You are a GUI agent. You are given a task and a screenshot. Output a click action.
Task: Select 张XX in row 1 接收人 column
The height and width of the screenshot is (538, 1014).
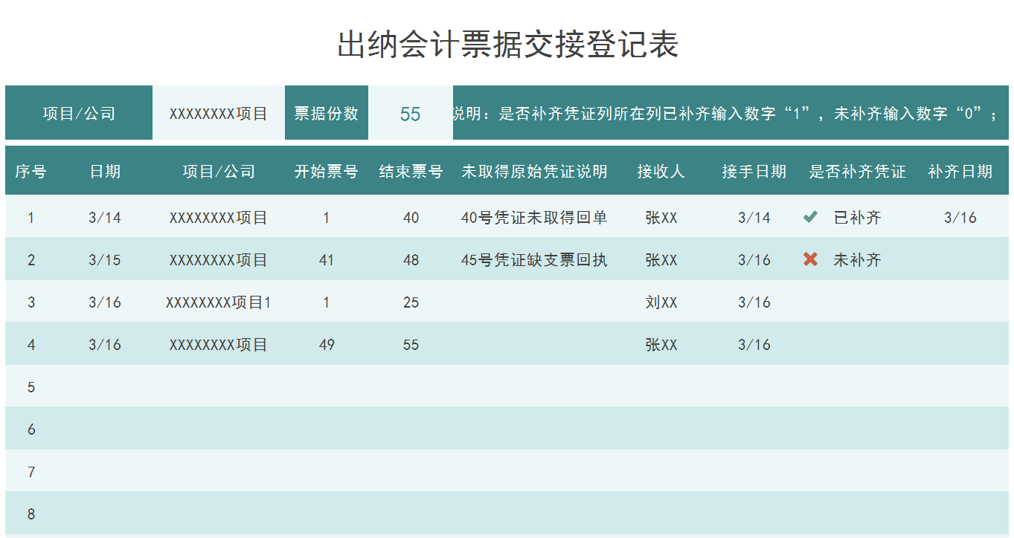[x=661, y=217]
